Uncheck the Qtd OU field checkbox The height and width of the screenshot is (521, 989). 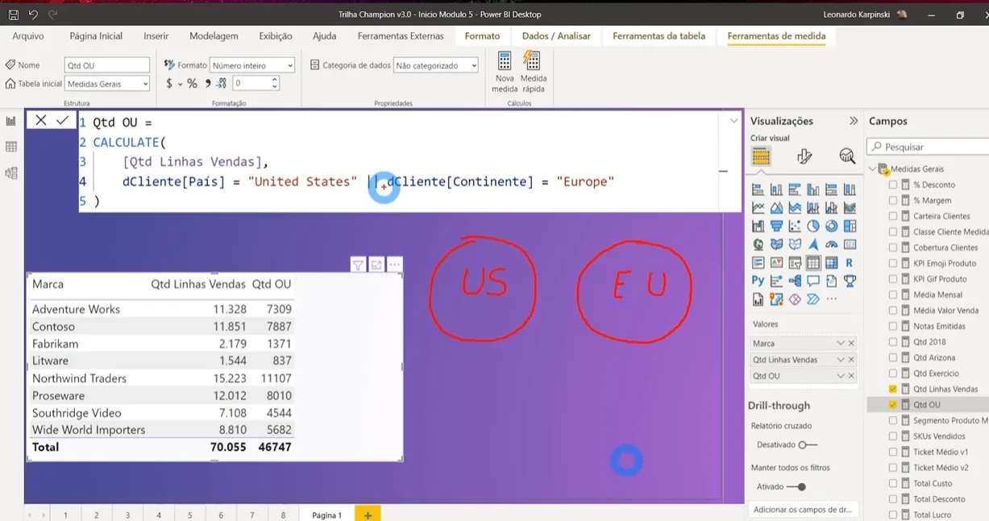click(893, 405)
